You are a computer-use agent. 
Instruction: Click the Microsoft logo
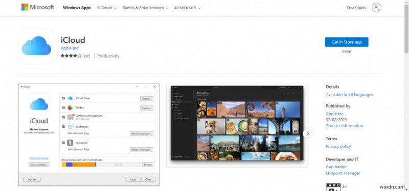coord(37,7)
